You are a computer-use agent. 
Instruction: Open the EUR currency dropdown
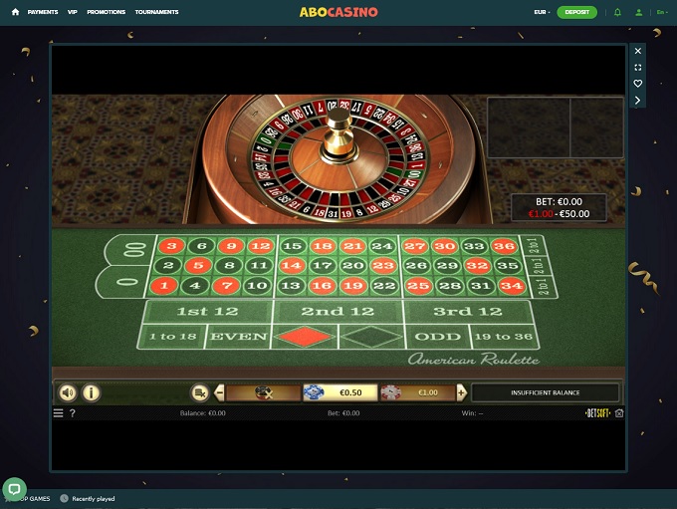542,12
